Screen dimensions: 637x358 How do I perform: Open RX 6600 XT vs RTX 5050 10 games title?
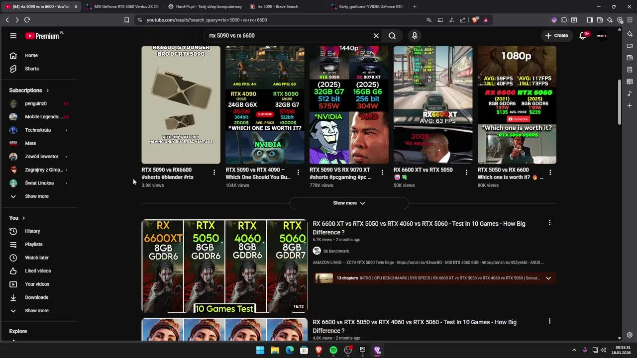pos(419,228)
